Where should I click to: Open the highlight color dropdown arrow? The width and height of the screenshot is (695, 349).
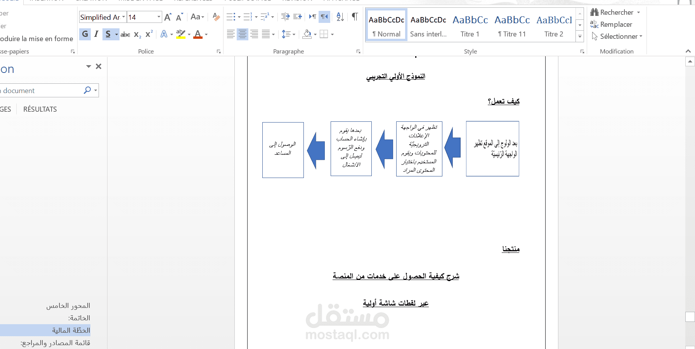pyautogui.click(x=189, y=35)
